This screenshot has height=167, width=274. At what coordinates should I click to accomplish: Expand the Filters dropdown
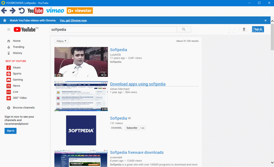(x=62, y=41)
